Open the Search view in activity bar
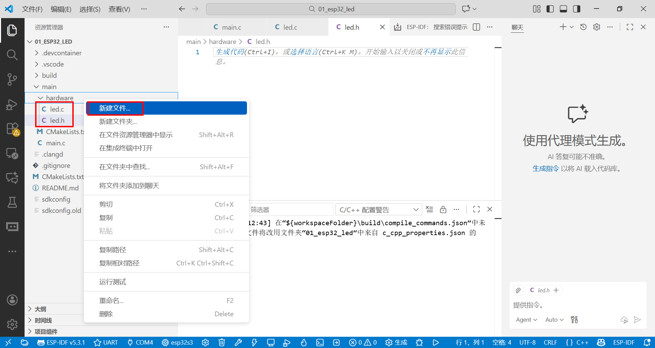Screen dimensions: 655x348 12,55
